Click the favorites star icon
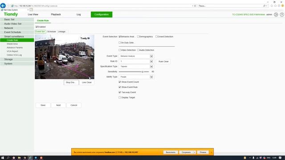The image size is (285, 160). tap(275, 6)
